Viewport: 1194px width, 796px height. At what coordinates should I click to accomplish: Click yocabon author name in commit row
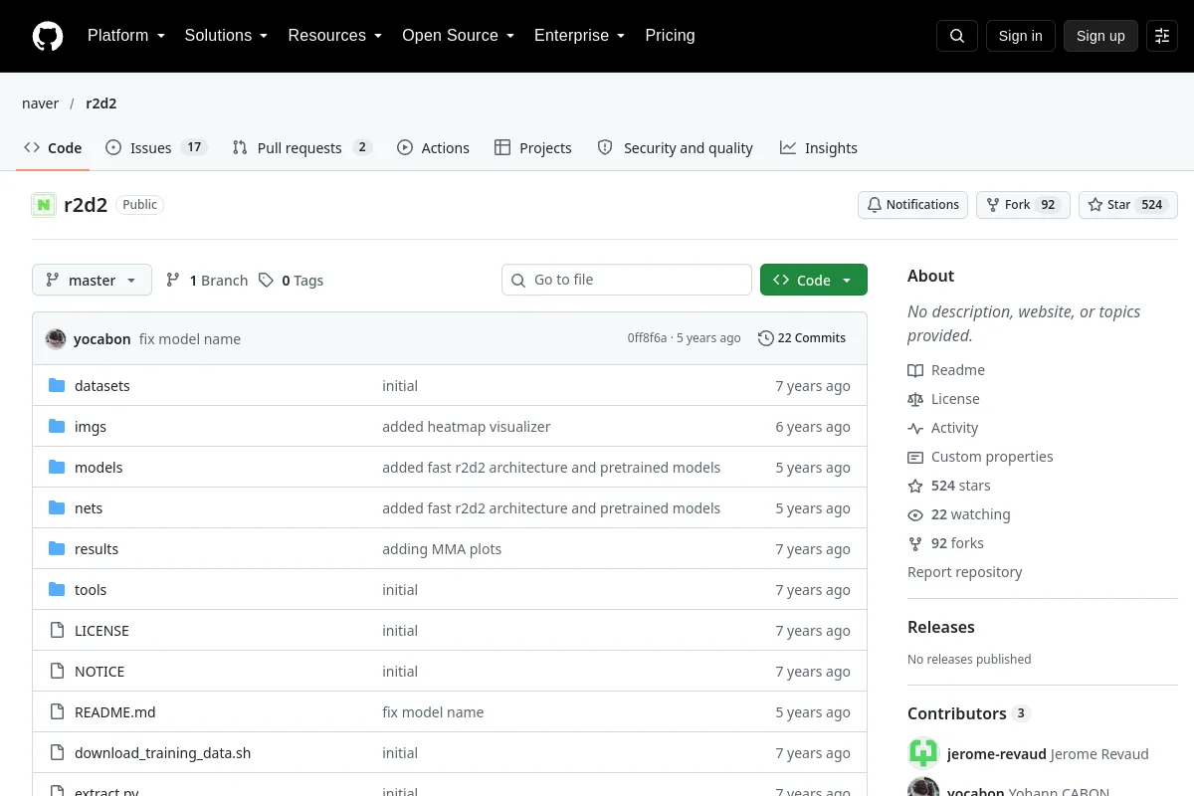102,338
